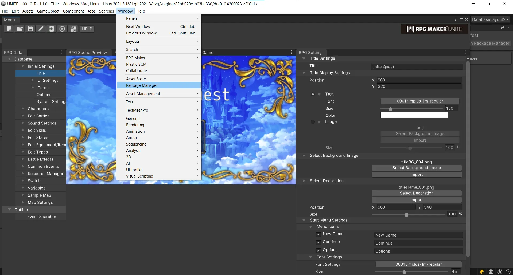513x275 pixels.
Task: Open the DatabaseLayout2 layout dropdown
Action: (490, 19)
